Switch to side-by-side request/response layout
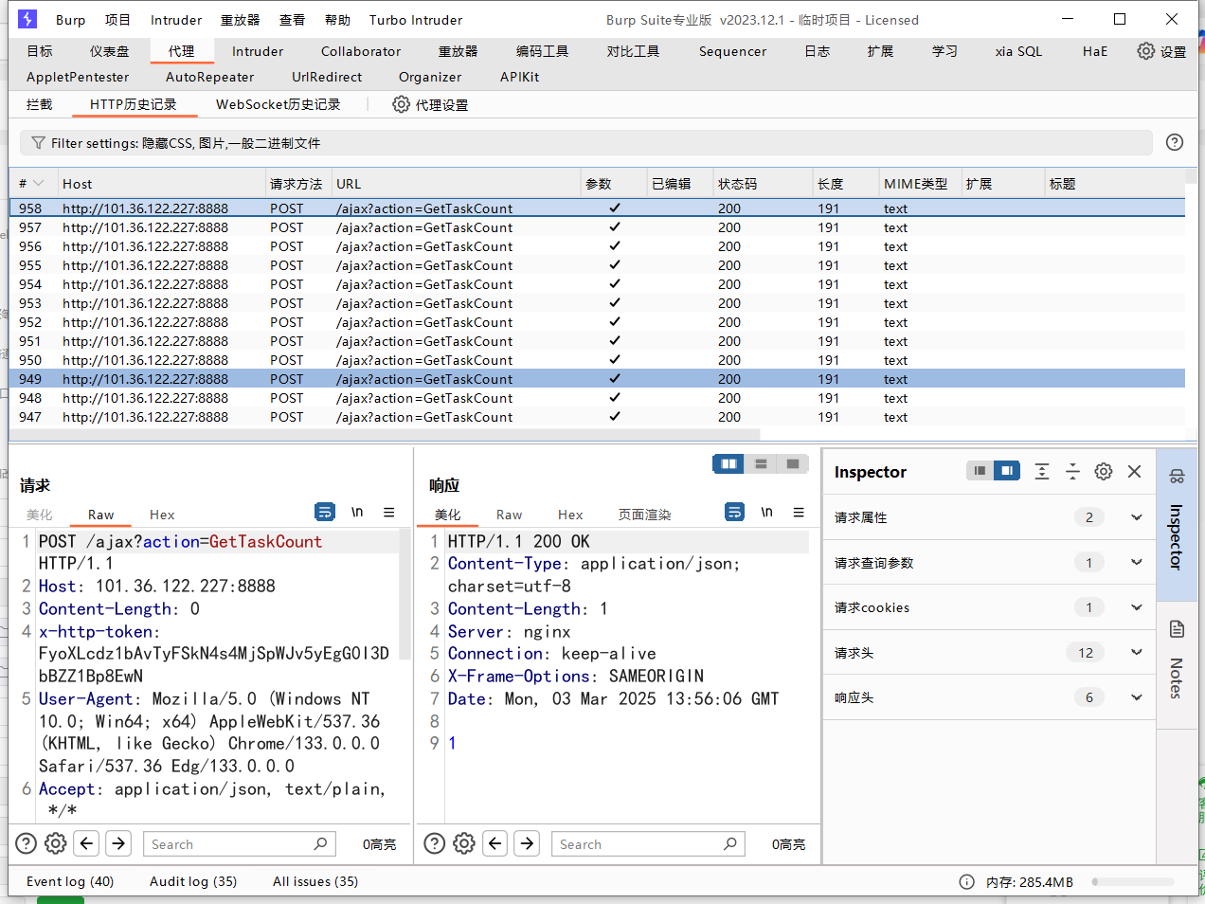 (728, 463)
